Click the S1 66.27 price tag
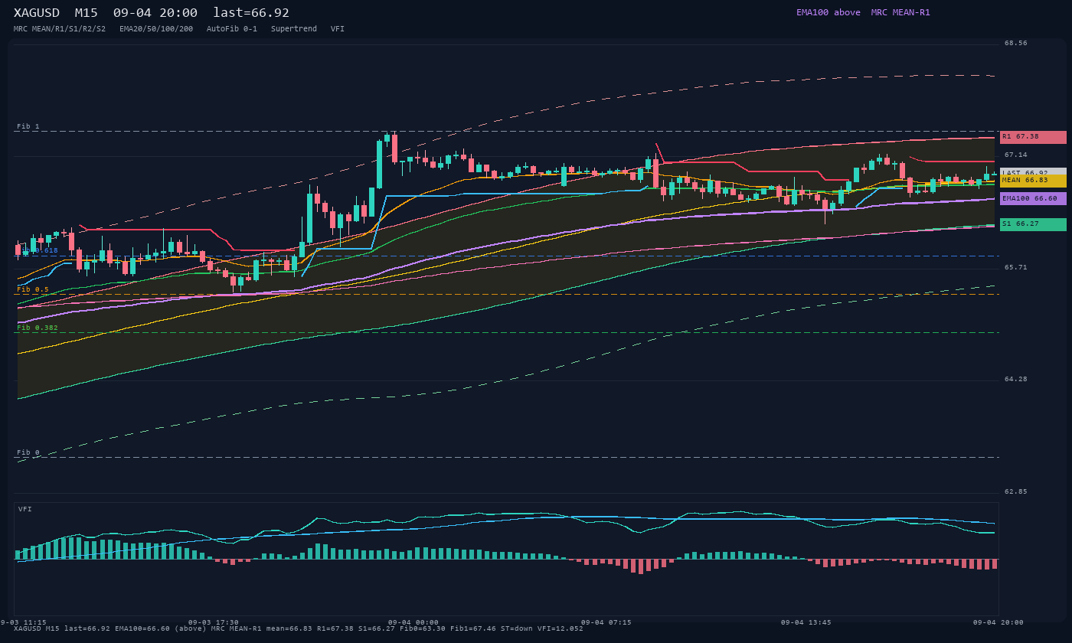Screen dimensions: 1072x643 coord(1033,224)
